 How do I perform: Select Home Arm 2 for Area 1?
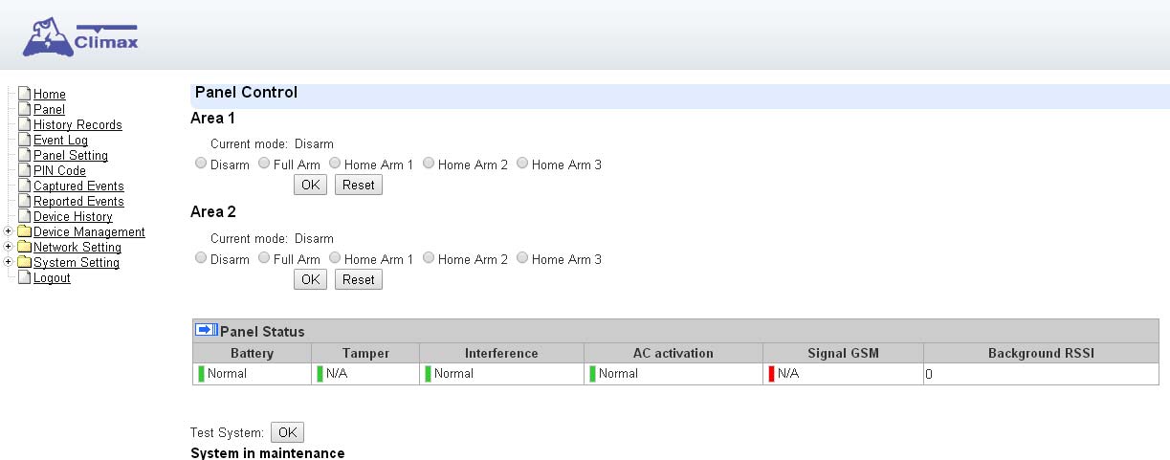(429, 164)
